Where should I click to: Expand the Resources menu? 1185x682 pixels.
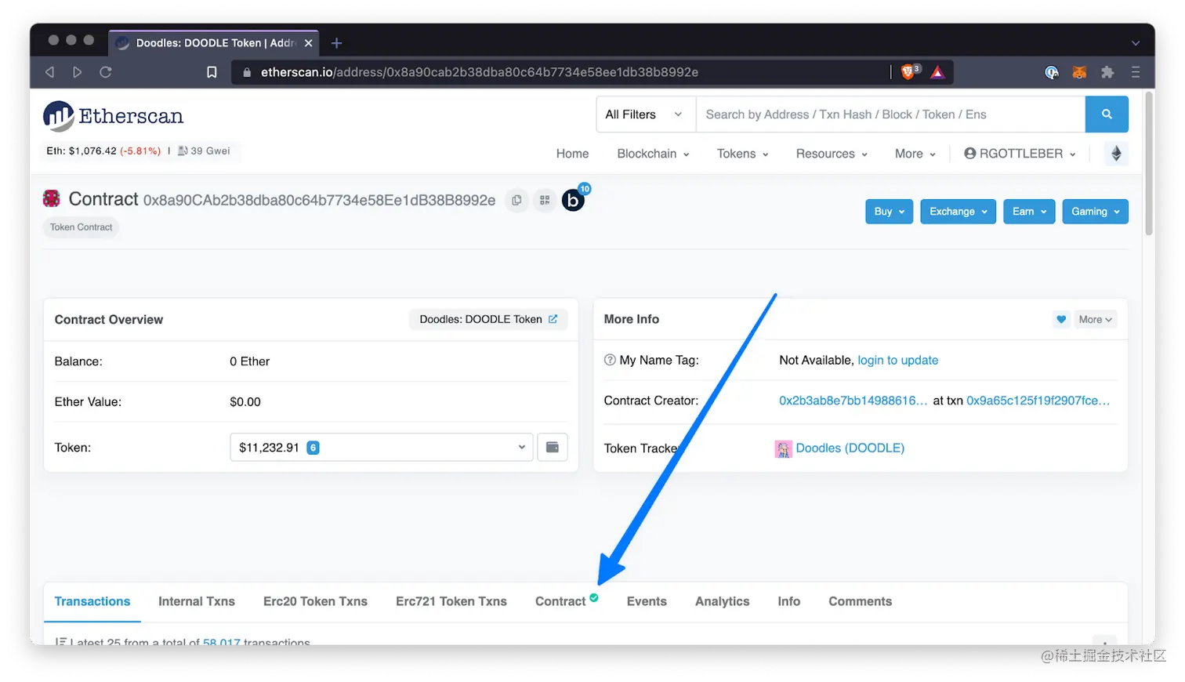832,154
